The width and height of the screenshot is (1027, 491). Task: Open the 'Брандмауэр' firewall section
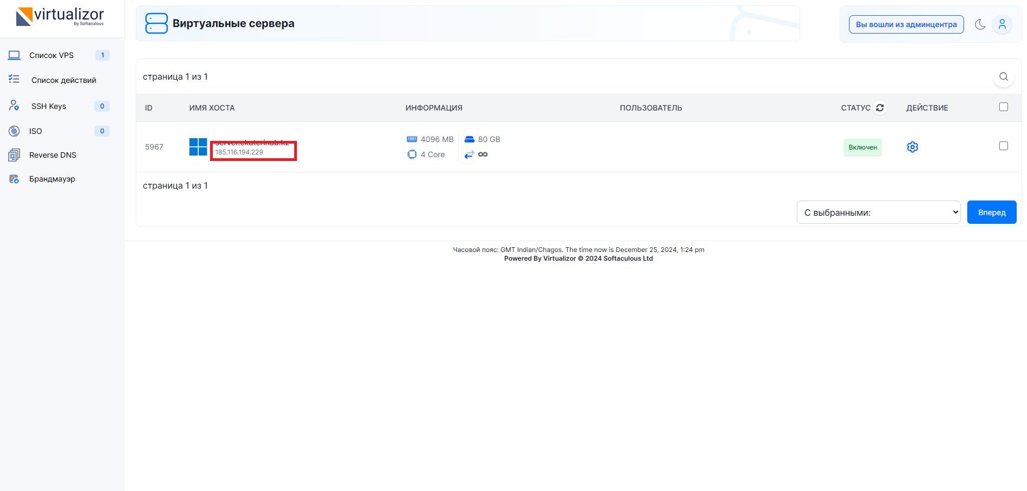(x=52, y=179)
